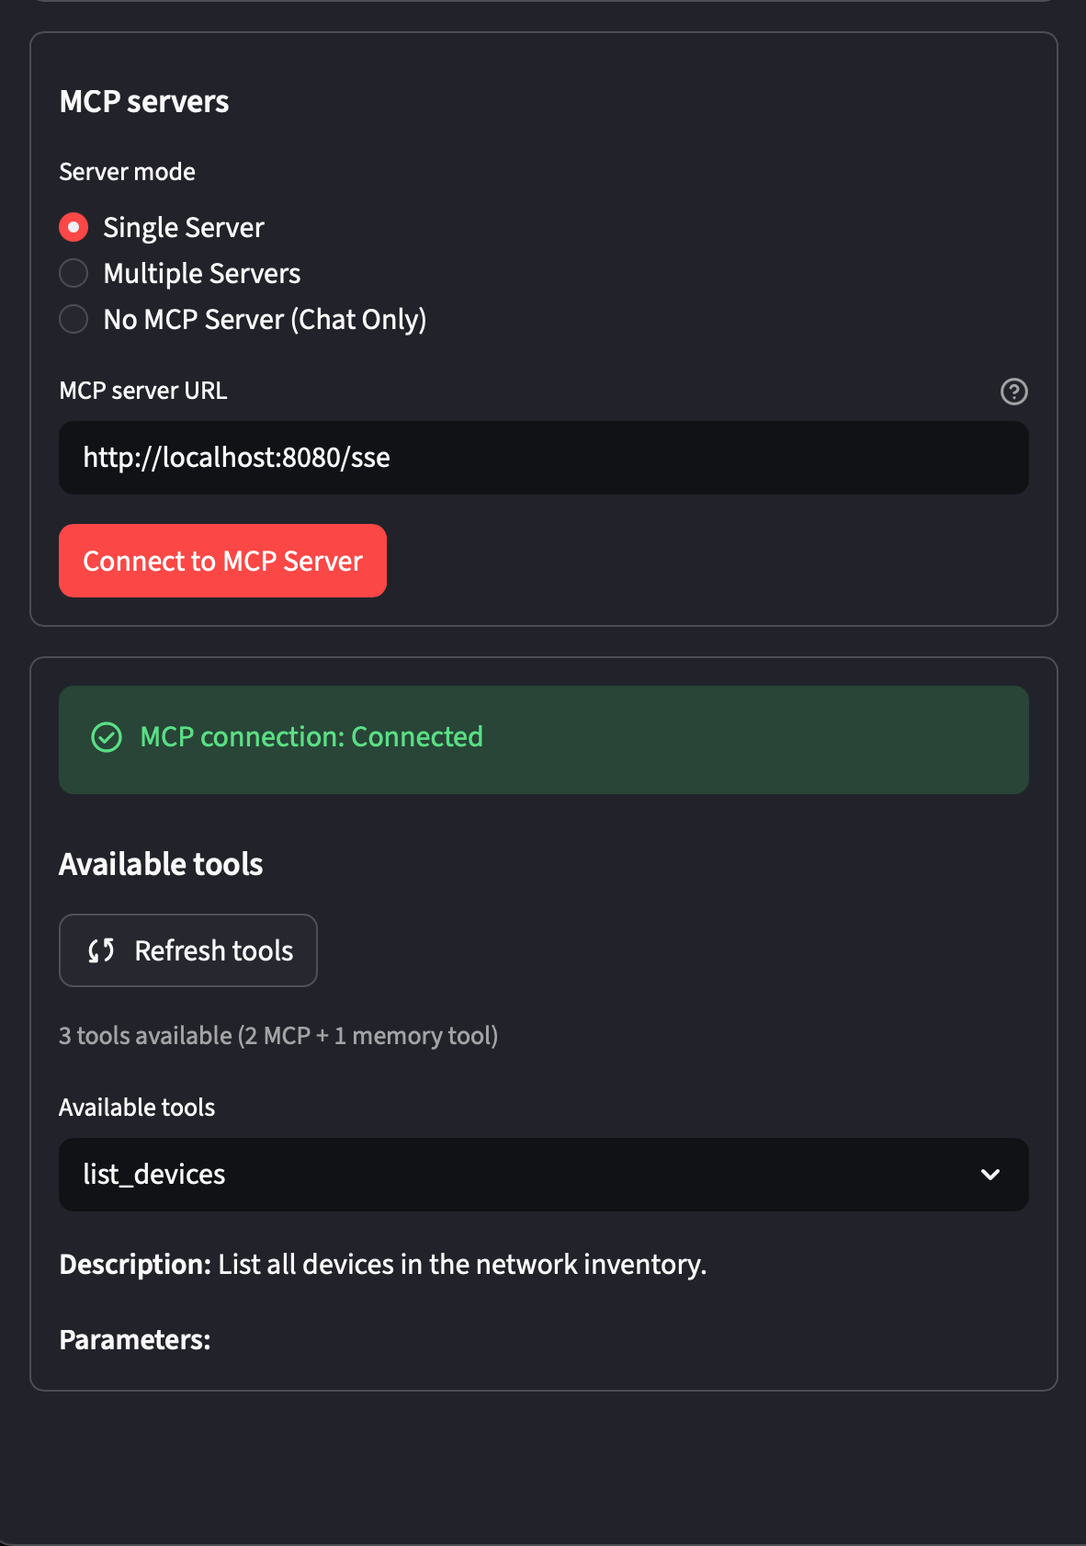Click the circle icon beside Multiple Servers
The width and height of the screenshot is (1086, 1546).
click(74, 273)
